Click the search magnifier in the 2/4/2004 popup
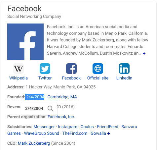The image size is (157, 150). (x=51, y=109)
